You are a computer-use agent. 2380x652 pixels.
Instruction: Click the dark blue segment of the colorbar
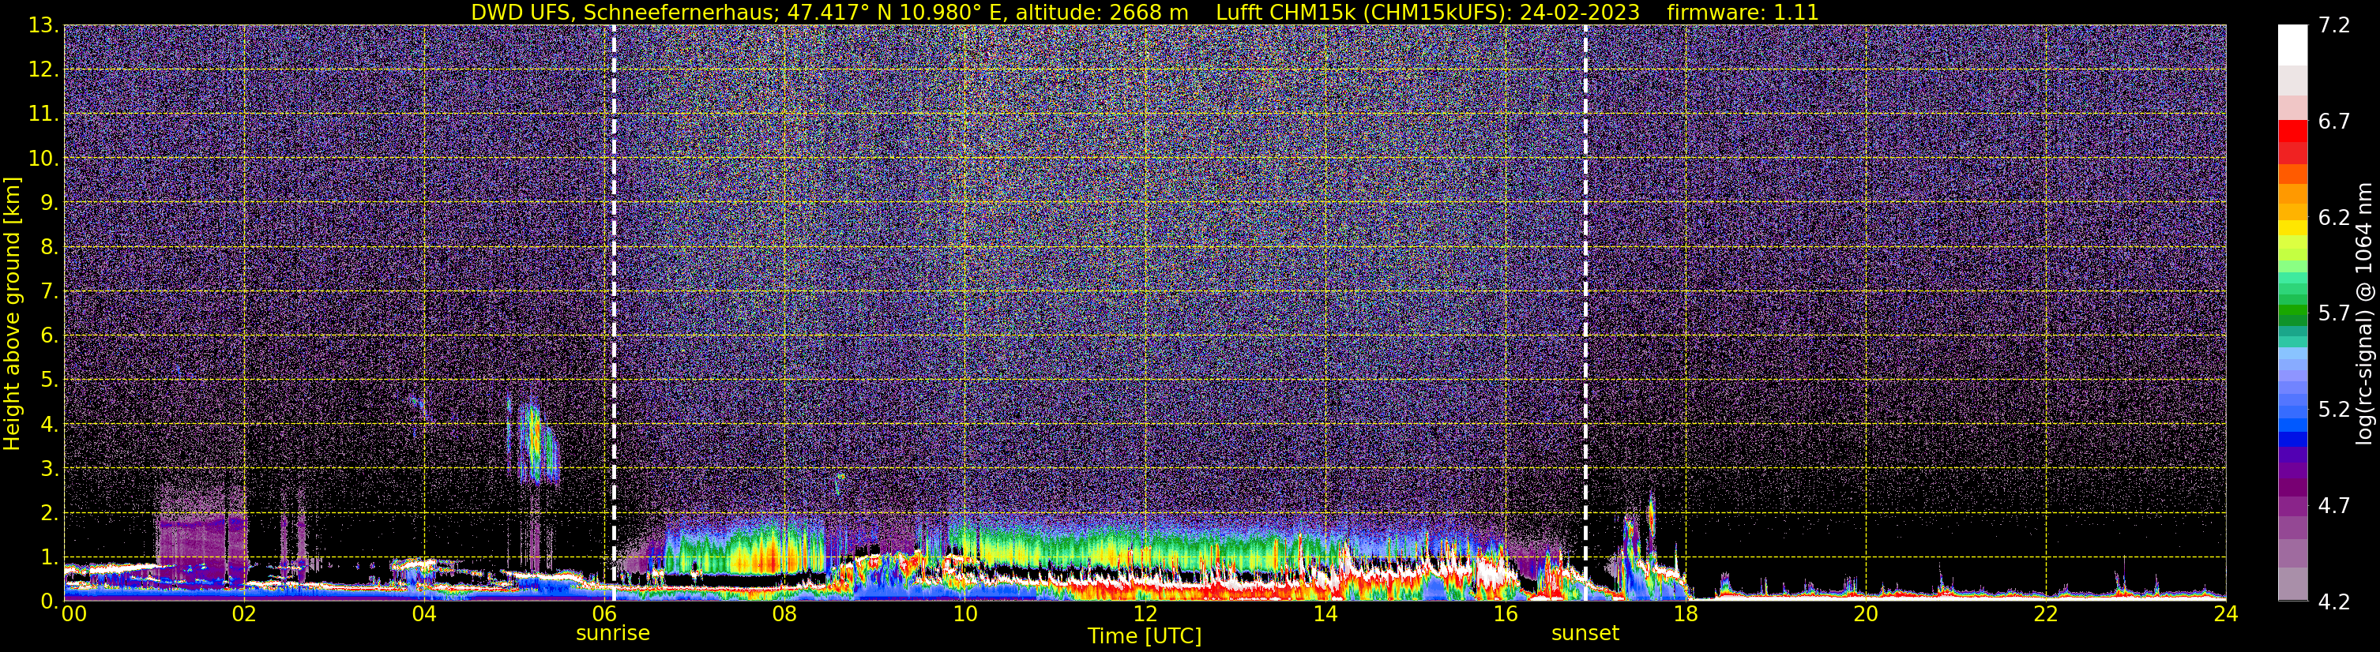point(2292,440)
